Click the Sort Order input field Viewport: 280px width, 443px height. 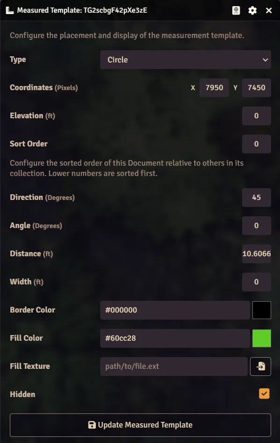click(x=256, y=144)
